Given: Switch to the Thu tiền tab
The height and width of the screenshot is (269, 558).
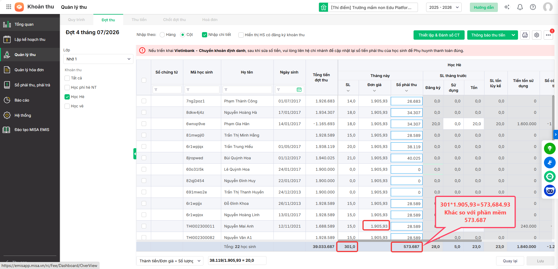Looking at the screenshot, I should 139,20.
